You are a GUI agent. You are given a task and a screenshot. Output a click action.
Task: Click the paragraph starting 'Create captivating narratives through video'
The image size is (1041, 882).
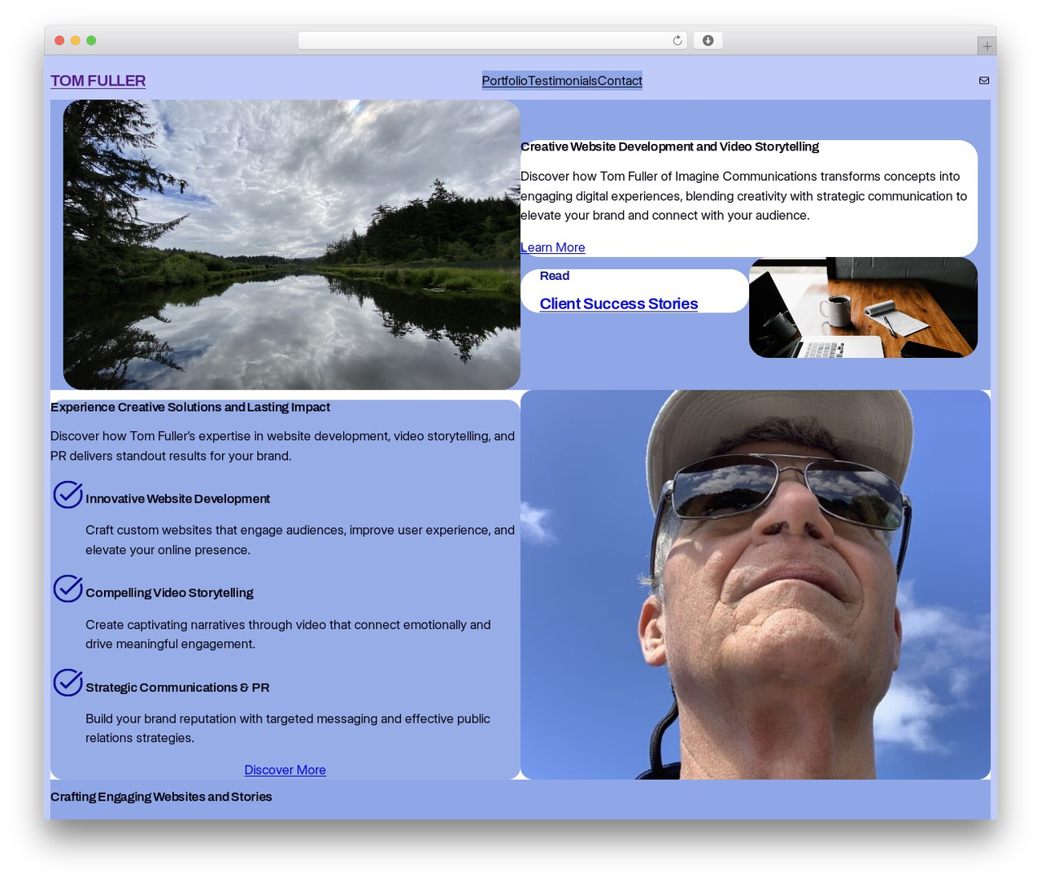pos(288,635)
